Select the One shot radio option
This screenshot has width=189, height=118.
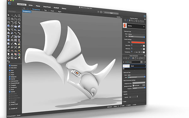[x=10, y=68]
